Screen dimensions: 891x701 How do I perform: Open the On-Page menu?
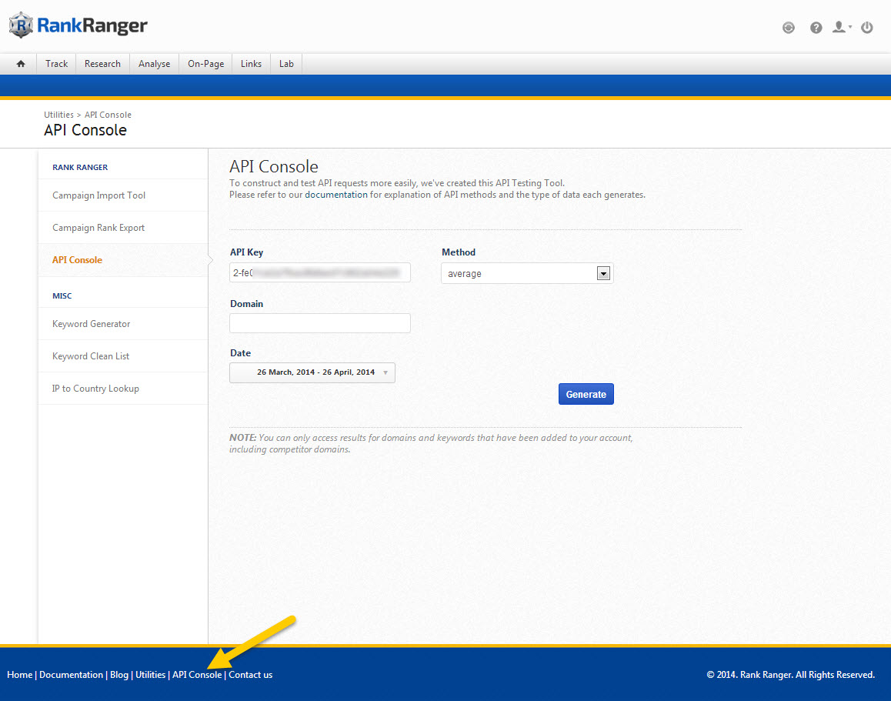[x=205, y=64]
